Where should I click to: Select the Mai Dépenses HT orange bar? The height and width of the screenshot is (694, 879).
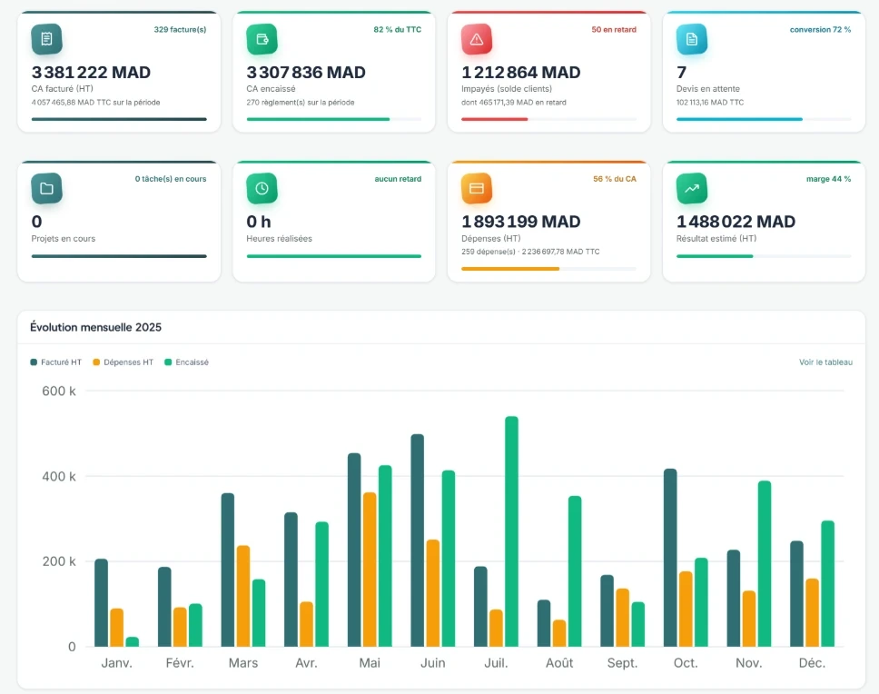(370, 570)
